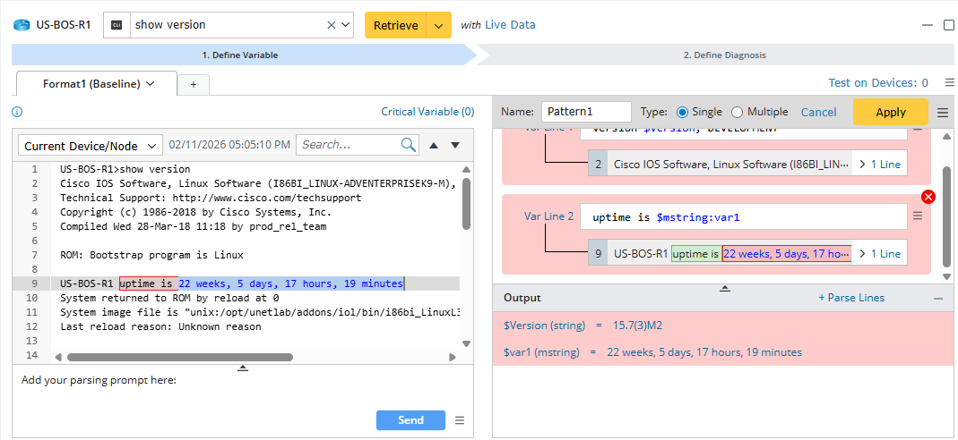Select the Multiple type radio button

[738, 112]
